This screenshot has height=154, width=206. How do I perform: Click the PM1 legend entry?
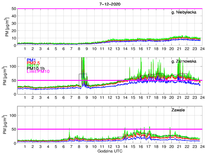tap(31, 60)
